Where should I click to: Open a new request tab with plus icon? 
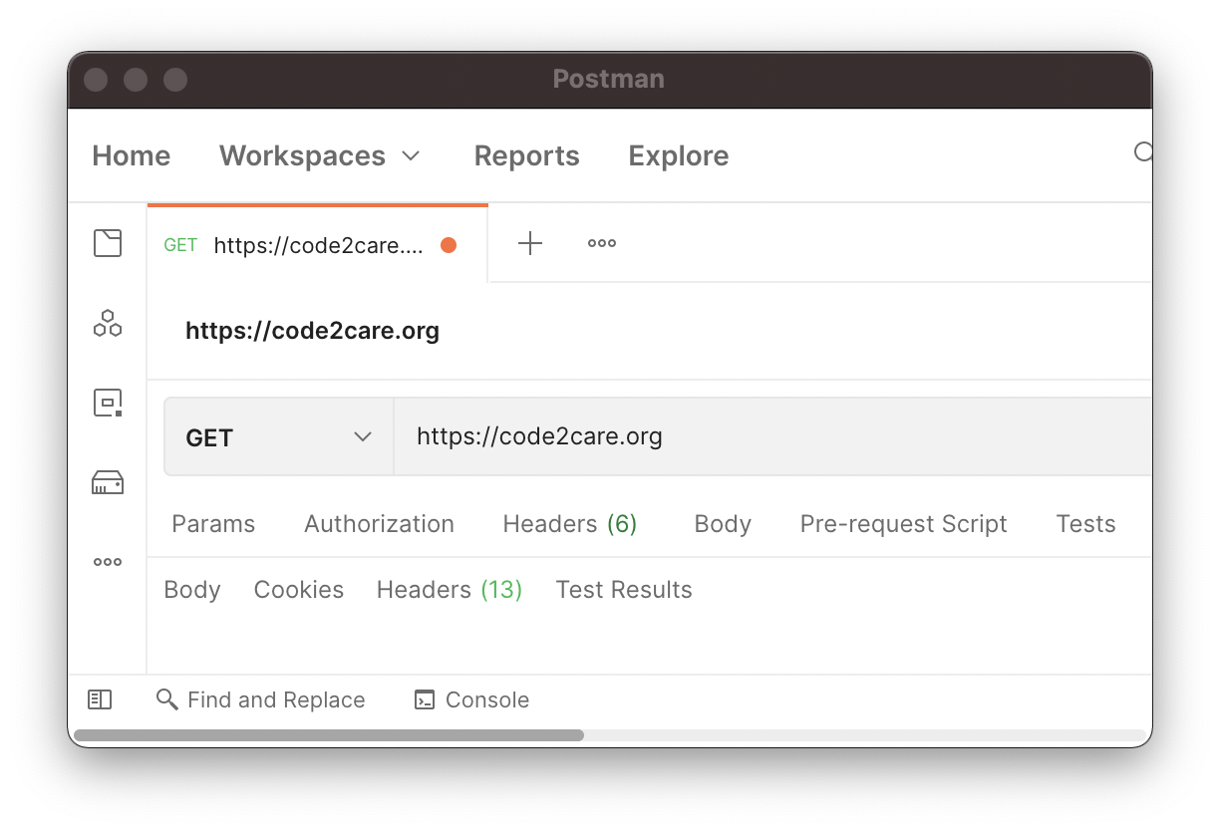(x=530, y=243)
